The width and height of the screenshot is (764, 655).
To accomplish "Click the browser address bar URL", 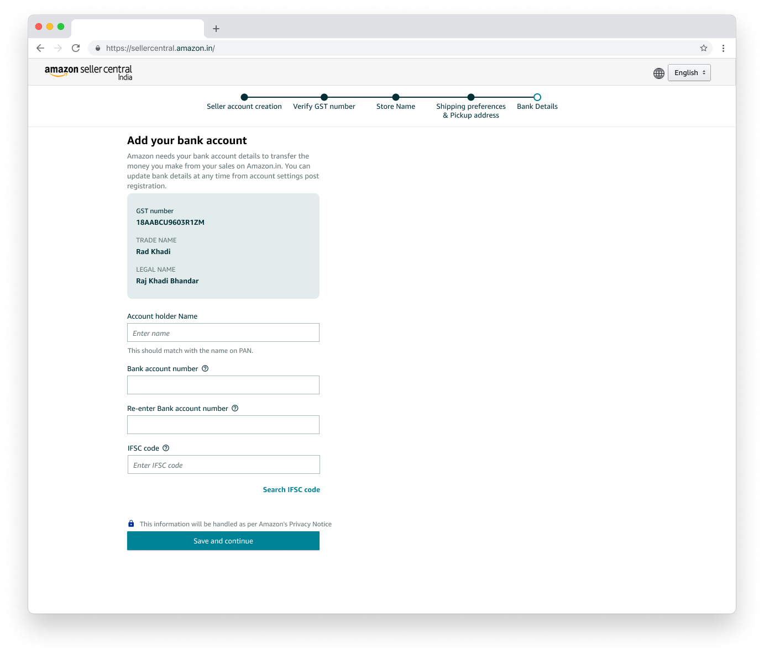I will coord(160,48).
